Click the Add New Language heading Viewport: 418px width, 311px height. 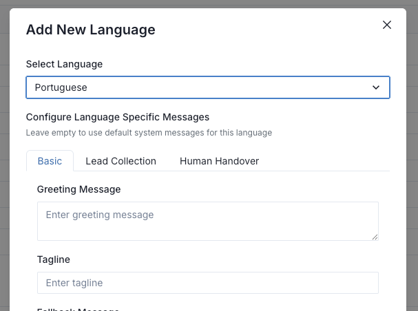pyautogui.click(x=90, y=30)
